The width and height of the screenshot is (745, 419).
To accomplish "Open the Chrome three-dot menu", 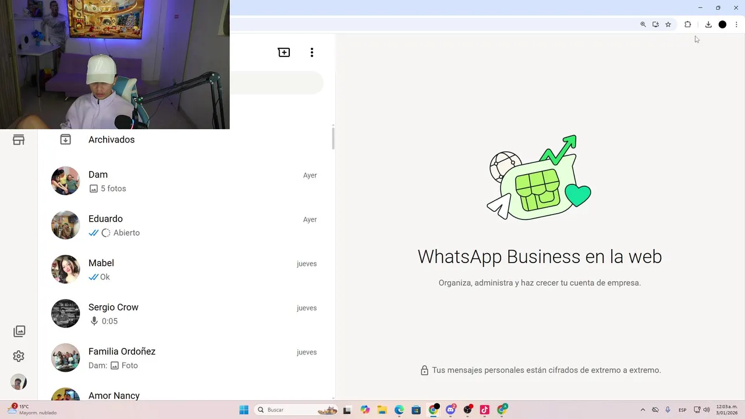I will coord(736,24).
